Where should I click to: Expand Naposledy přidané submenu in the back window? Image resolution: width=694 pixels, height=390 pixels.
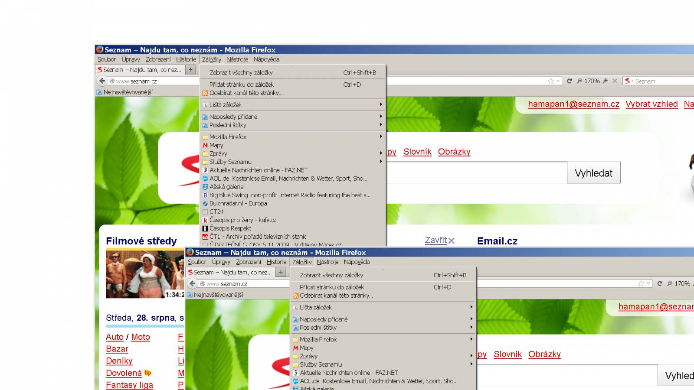coord(381,116)
